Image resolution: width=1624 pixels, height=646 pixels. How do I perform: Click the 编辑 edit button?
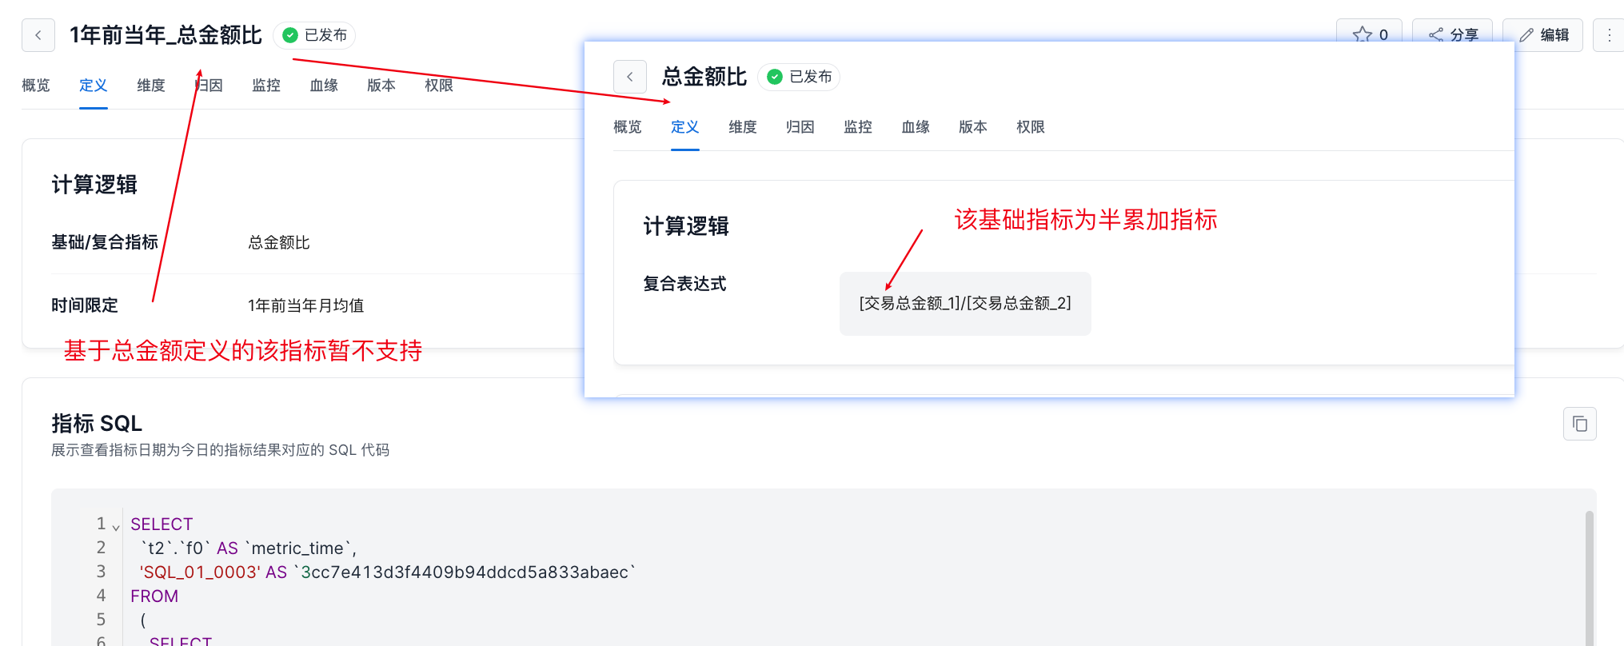(1542, 34)
